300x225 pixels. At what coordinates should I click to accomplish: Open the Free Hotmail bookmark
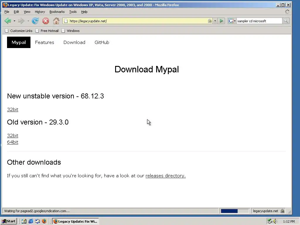click(47, 30)
